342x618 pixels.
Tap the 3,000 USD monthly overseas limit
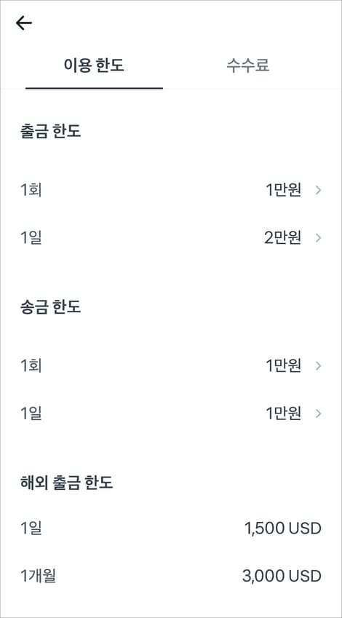282,577
